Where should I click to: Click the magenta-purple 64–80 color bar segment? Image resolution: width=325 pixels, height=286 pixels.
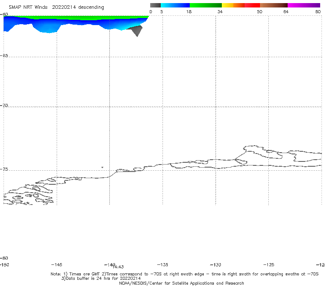point(304,5)
